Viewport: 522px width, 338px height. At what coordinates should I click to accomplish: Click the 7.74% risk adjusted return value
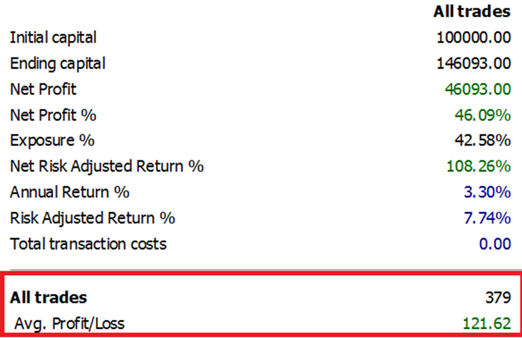(x=488, y=218)
